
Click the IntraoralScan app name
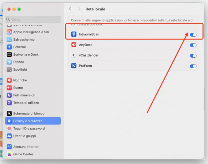click(x=89, y=34)
